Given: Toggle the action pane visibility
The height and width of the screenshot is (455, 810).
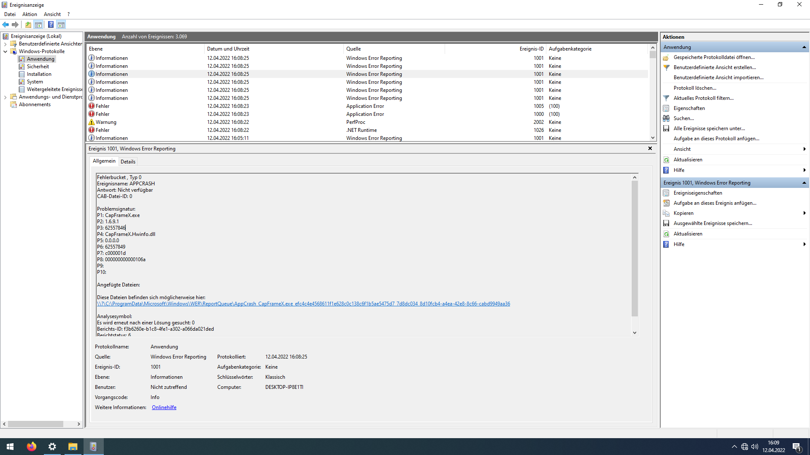Looking at the screenshot, I should pos(62,24).
